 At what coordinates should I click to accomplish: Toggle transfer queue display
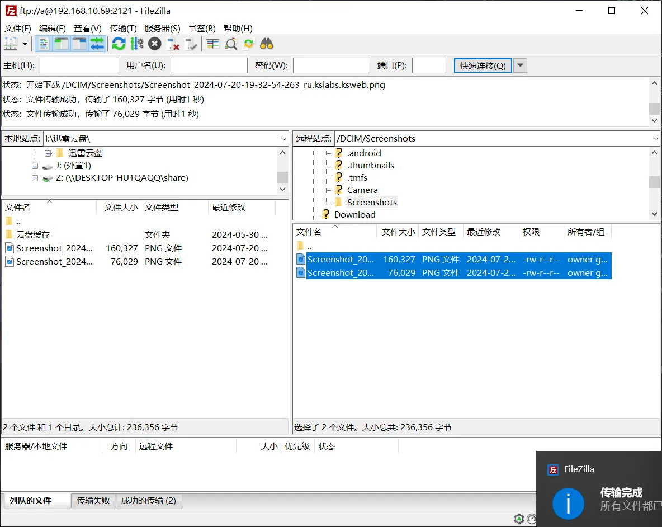[x=97, y=44]
